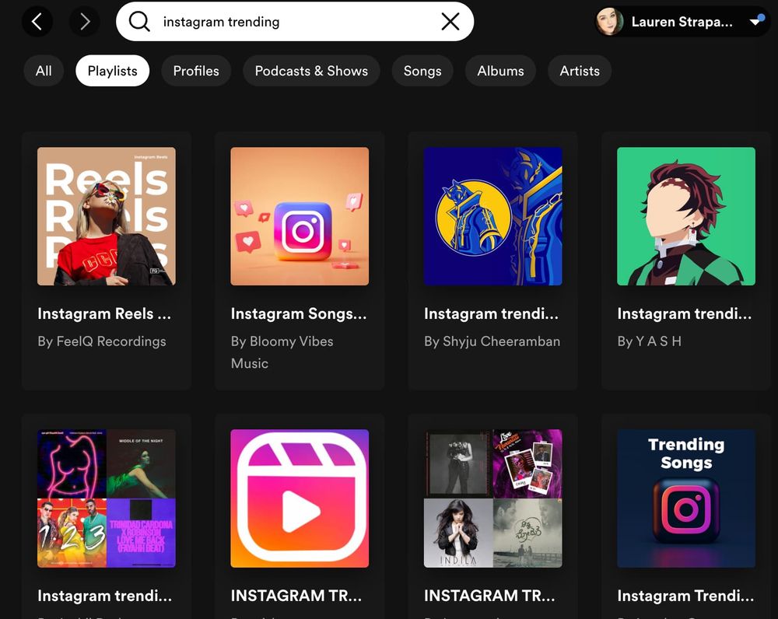Click the Instagram logo playlist artwork
The image size is (778, 619).
(299, 216)
